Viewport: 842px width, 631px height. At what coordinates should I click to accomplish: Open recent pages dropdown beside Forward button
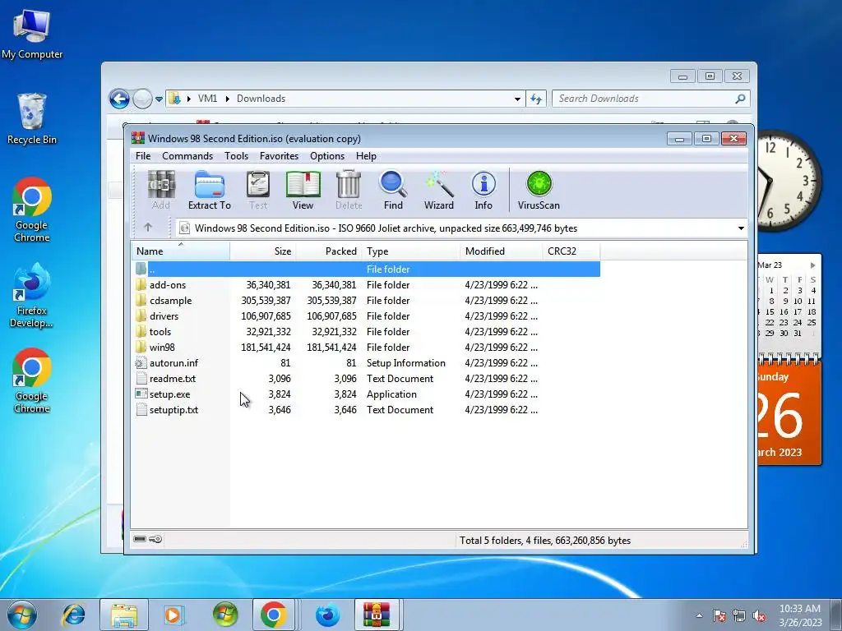tap(159, 99)
